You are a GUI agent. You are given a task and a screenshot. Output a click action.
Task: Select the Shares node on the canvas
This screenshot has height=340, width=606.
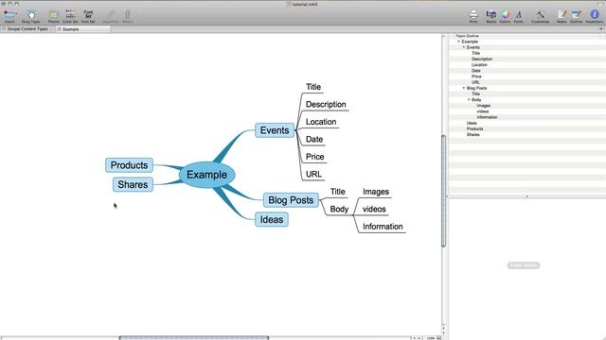click(x=133, y=184)
